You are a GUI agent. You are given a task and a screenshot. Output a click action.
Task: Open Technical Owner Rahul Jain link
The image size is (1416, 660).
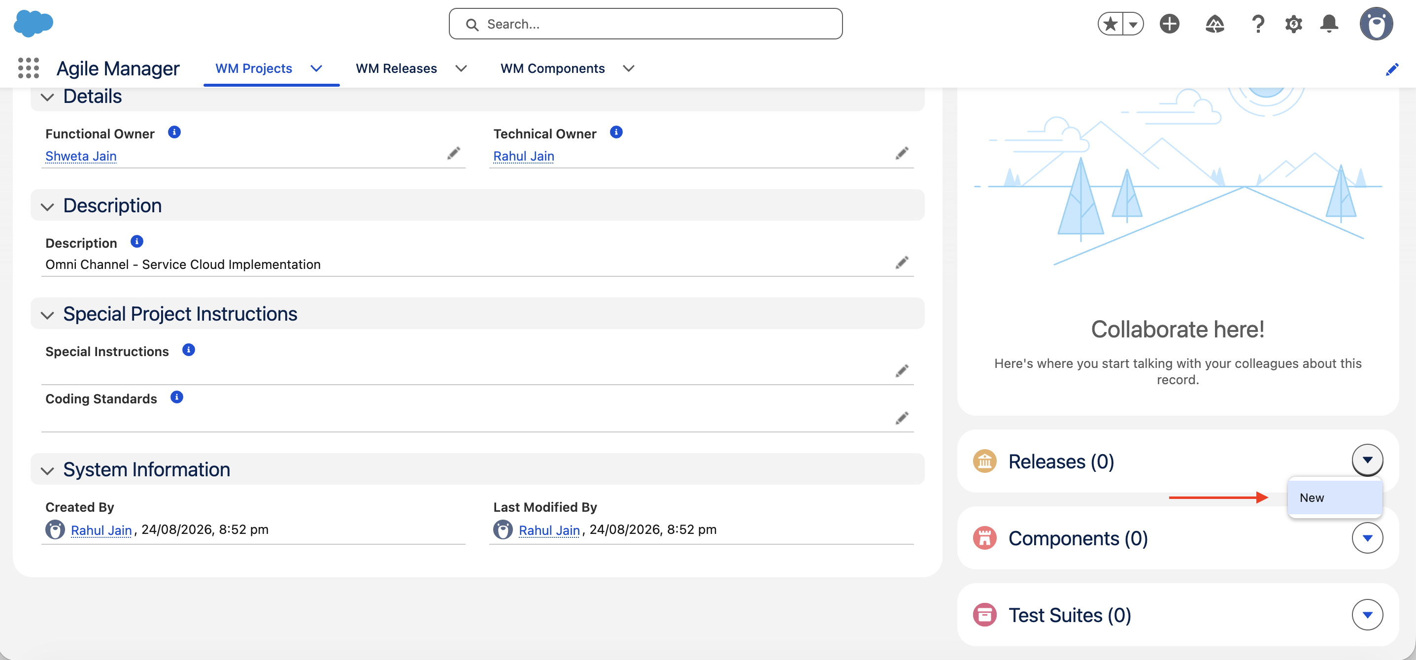pyautogui.click(x=523, y=156)
